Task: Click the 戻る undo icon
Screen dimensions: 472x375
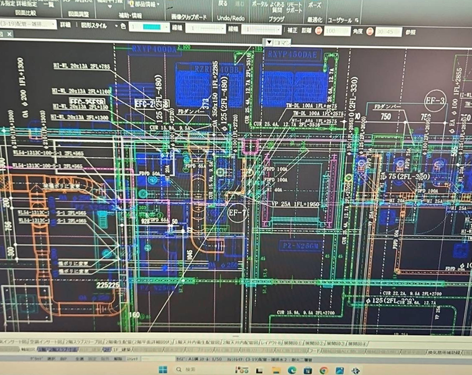Action: [x=223, y=3]
